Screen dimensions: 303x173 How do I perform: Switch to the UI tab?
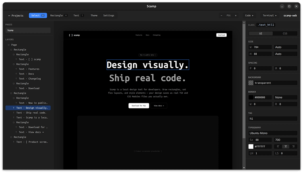pos(261,33)
